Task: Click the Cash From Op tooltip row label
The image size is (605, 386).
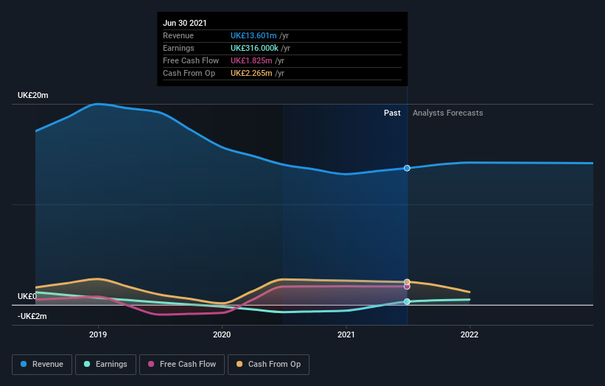Action: 189,73
